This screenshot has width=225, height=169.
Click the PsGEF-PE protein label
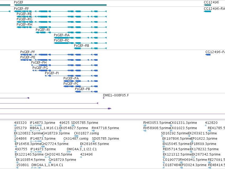click(x=28, y=57)
